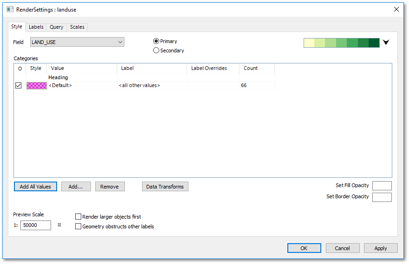The image size is (409, 264).
Task: Open the LAND_USE Field dropdown
Action: pyautogui.click(x=77, y=42)
